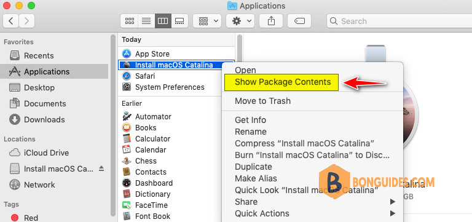Focus the Search field
Viewport: 472px width, 222px height.
(399, 21)
